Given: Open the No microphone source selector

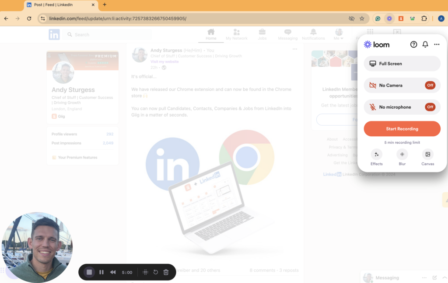Looking at the screenshot, I should (x=402, y=107).
